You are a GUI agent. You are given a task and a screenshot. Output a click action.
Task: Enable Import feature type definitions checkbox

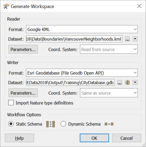tap(11, 103)
